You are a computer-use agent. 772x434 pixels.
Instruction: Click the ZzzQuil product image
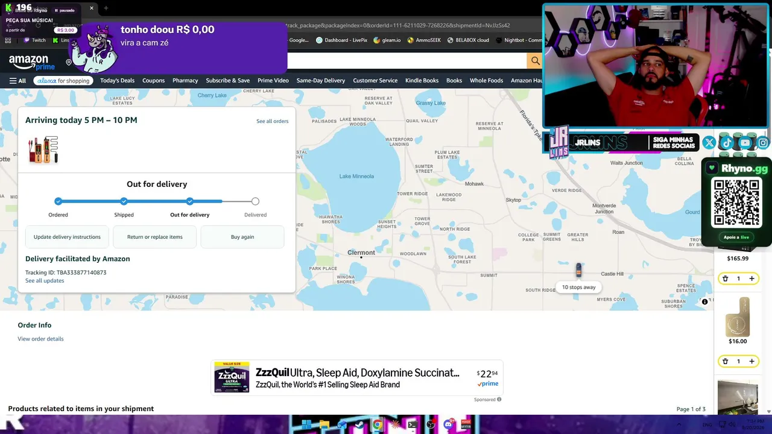(232, 377)
